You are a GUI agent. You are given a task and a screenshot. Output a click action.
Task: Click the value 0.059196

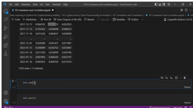tap(67, 52)
